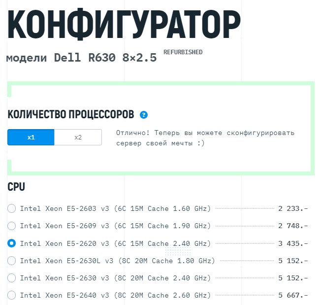Select the x1 processor count option
Image resolution: width=322 pixels, height=305 pixels.
(x=31, y=137)
